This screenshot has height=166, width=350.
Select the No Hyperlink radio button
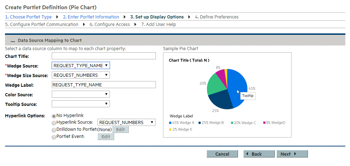54,116
